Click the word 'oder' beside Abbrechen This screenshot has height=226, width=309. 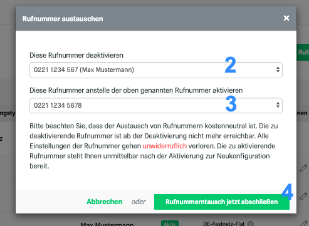point(139,202)
